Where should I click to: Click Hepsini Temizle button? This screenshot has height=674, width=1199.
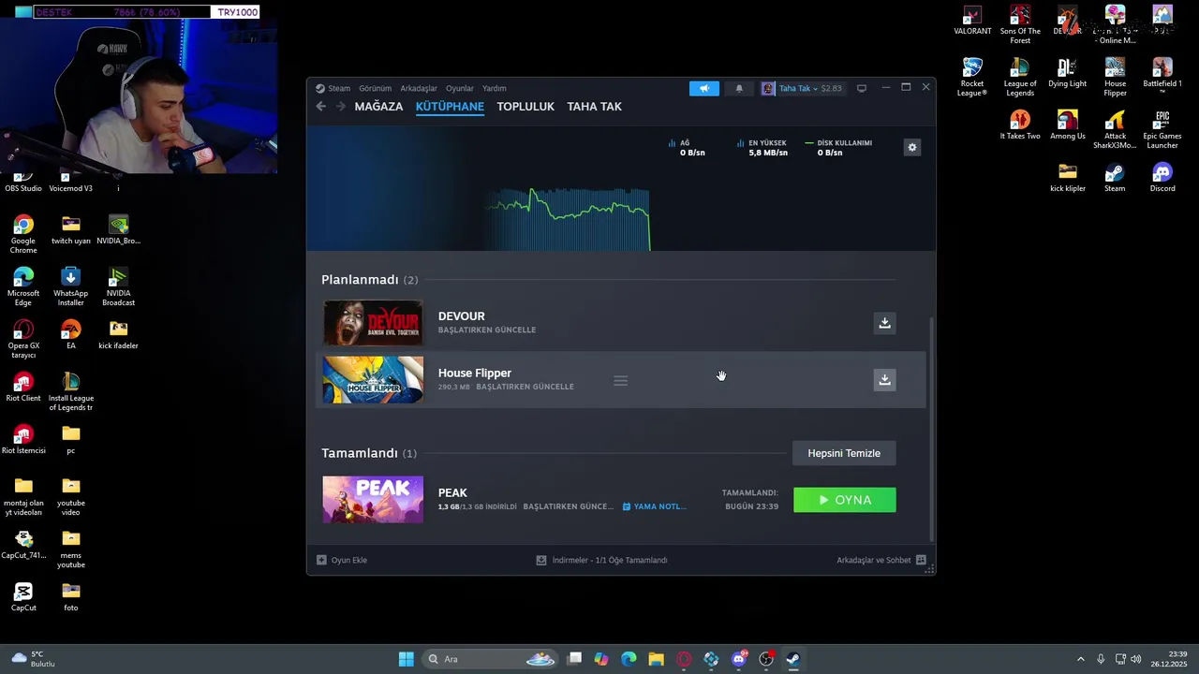coord(844,453)
